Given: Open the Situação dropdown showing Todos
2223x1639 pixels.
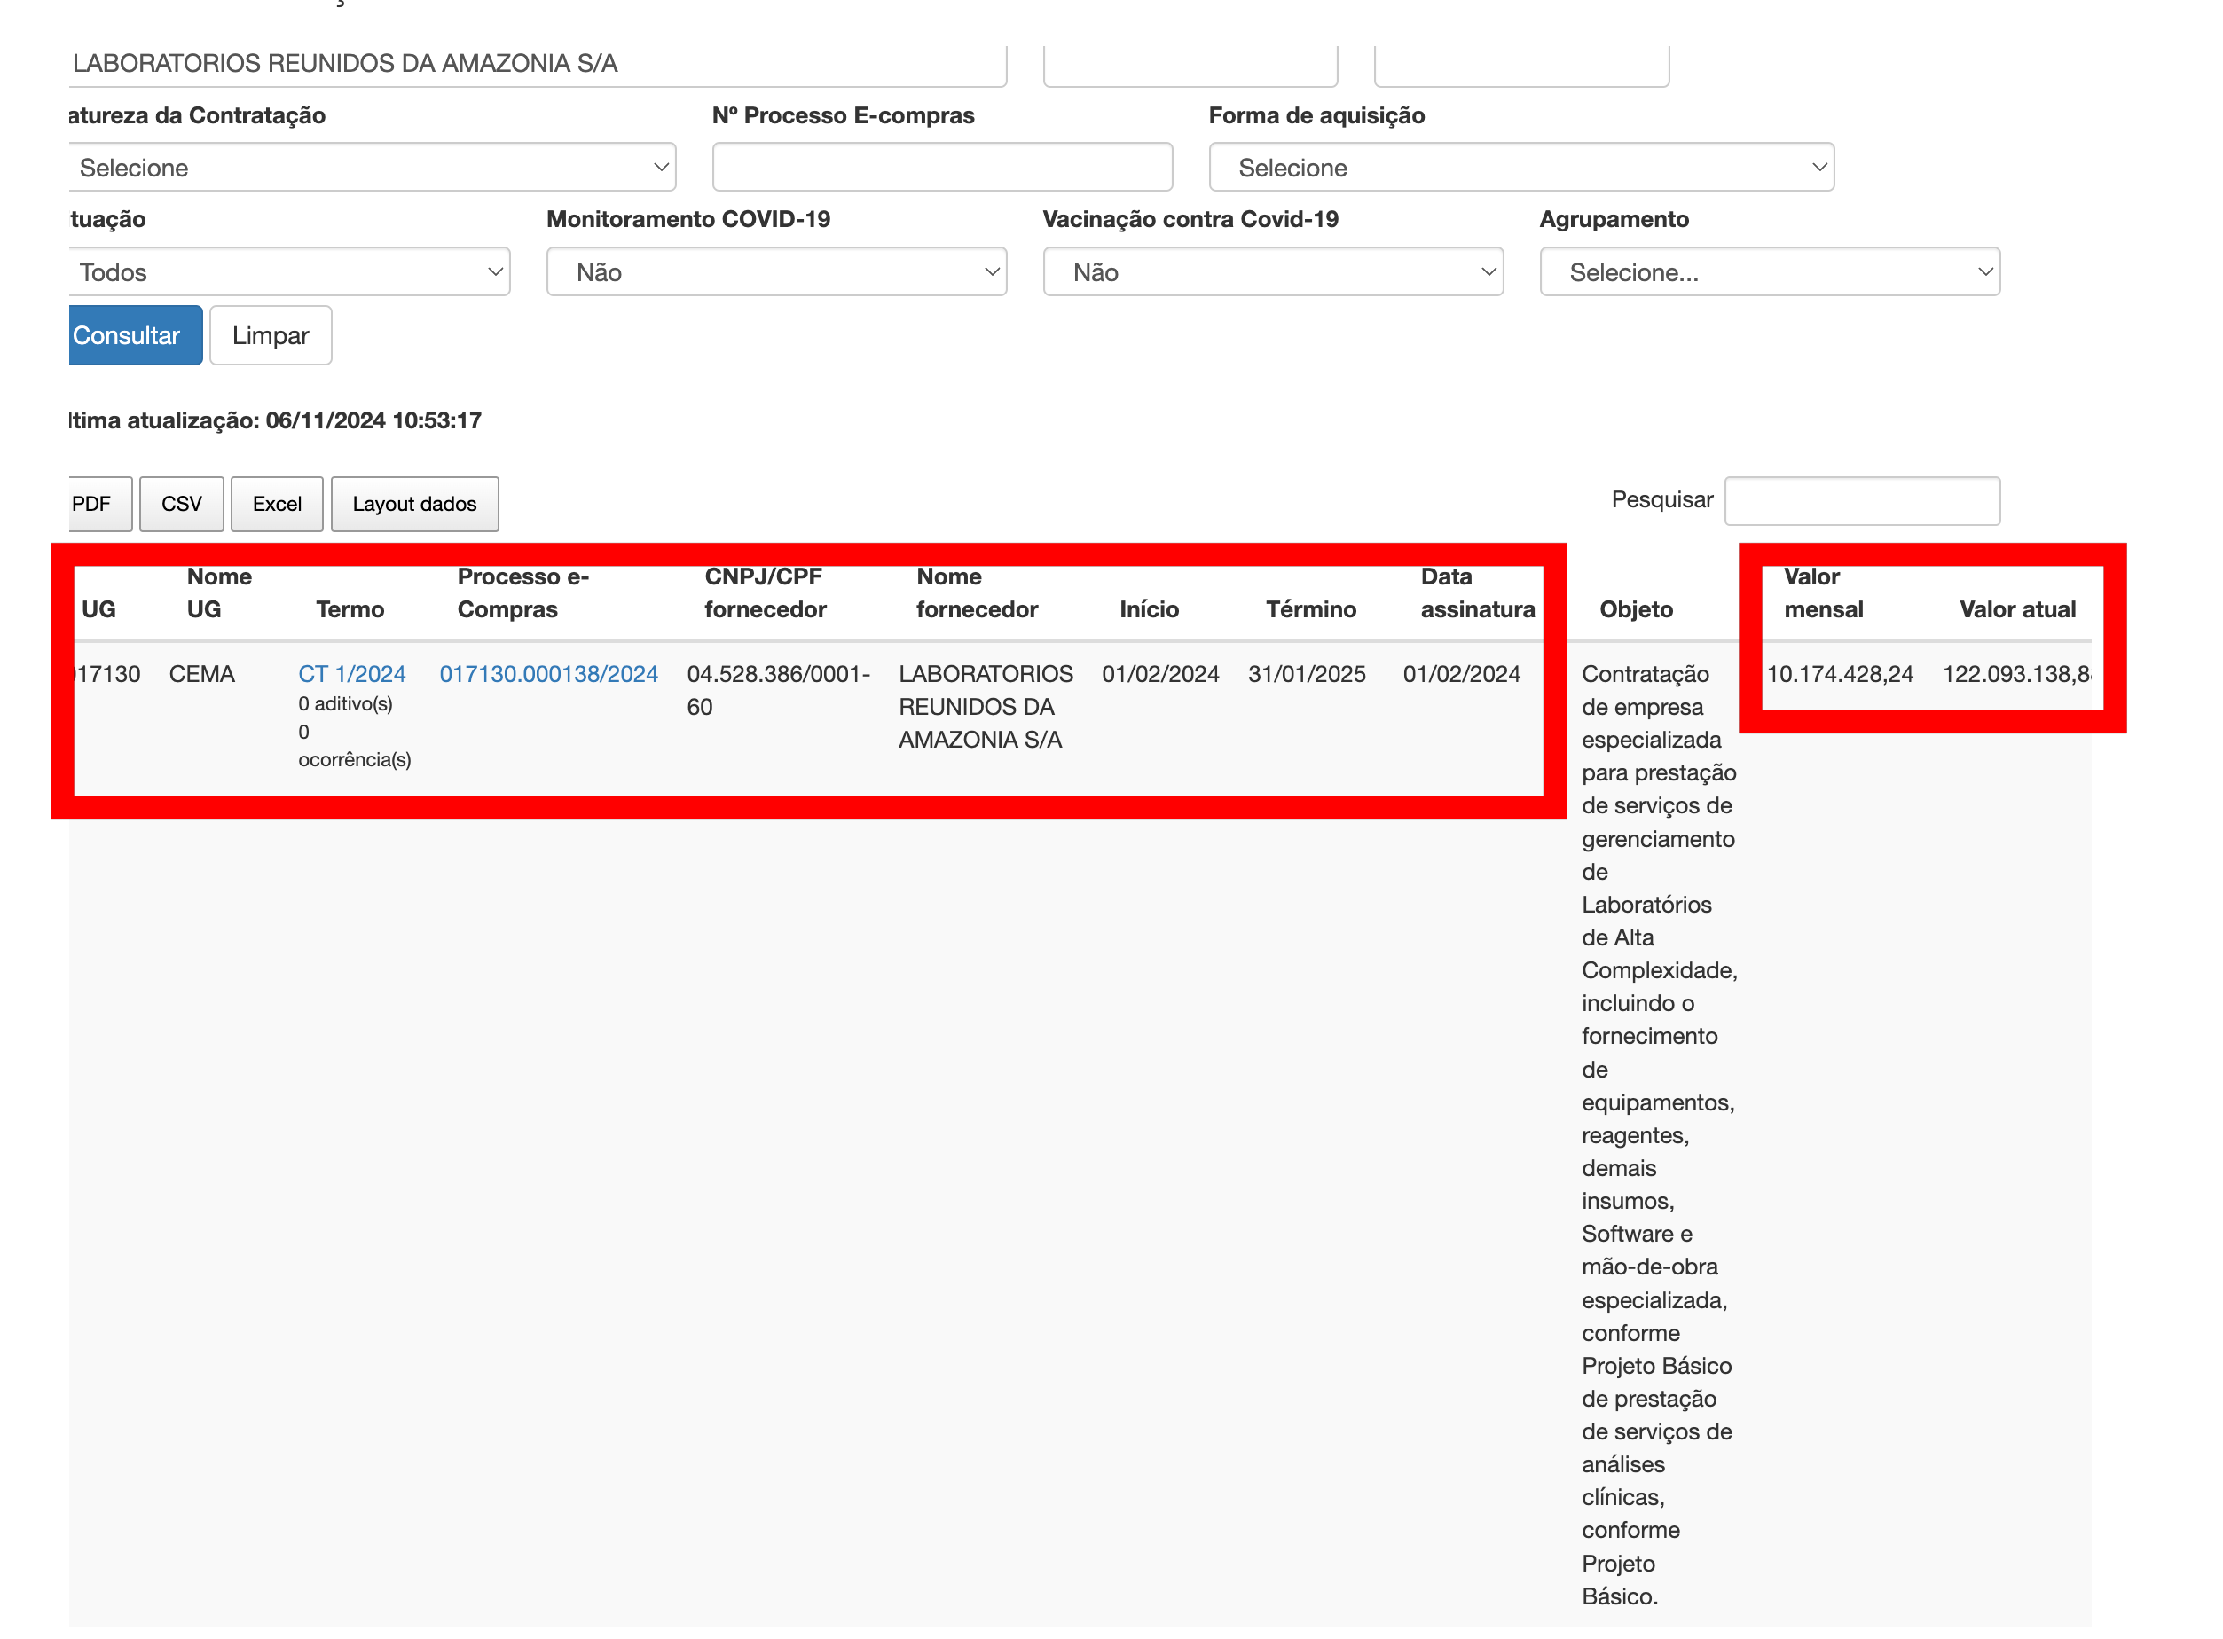Looking at the screenshot, I should (x=289, y=273).
